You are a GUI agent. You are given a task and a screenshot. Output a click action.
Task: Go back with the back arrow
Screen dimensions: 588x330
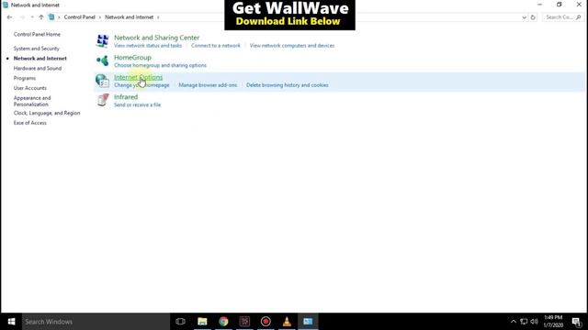(10, 17)
